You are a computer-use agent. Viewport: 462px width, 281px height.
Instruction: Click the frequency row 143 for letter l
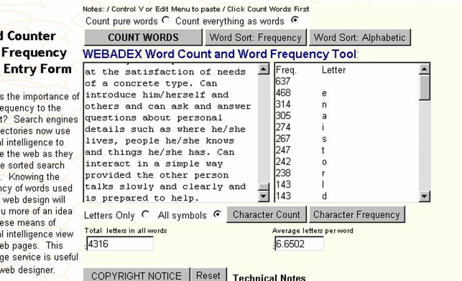click(x=346, y=184)
